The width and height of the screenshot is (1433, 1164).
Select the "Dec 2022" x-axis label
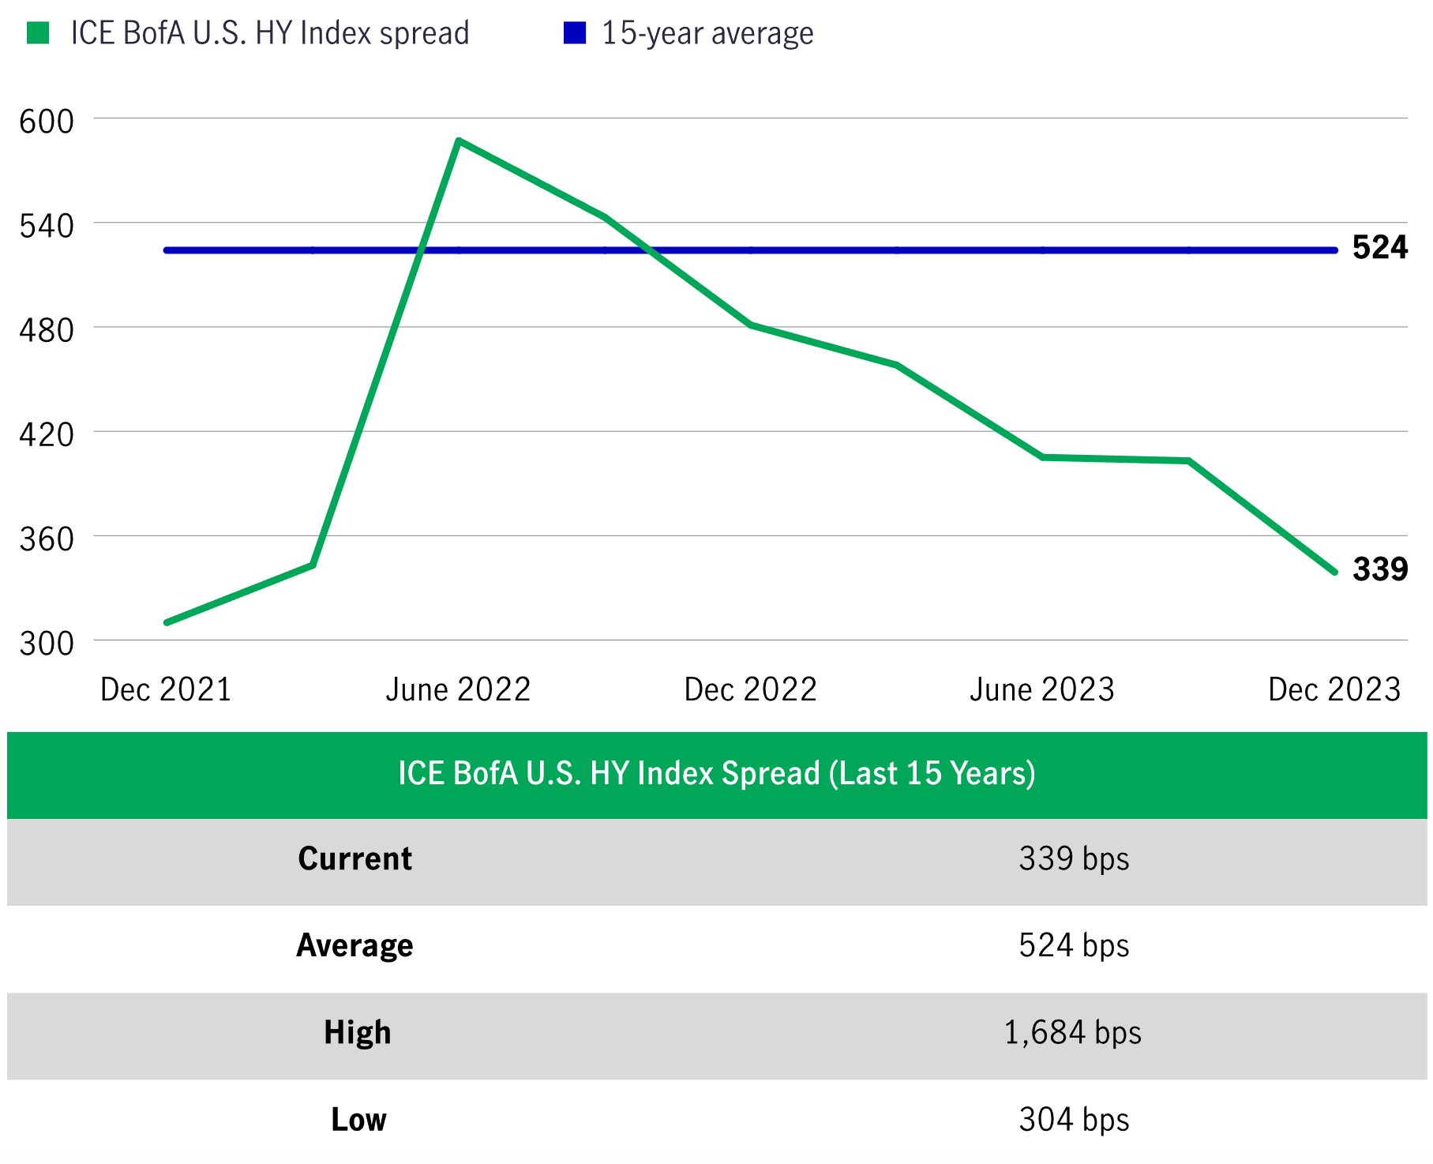[x=750, y=689]
